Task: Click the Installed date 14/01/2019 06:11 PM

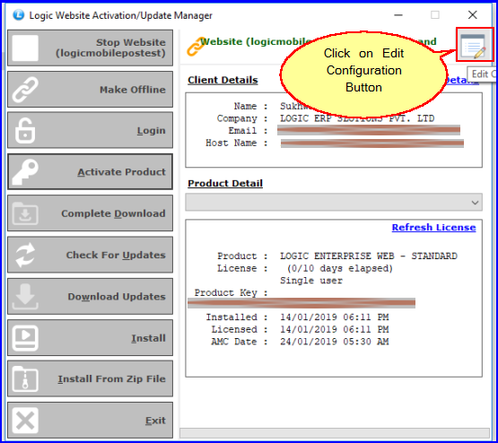Action: point(334,317)
